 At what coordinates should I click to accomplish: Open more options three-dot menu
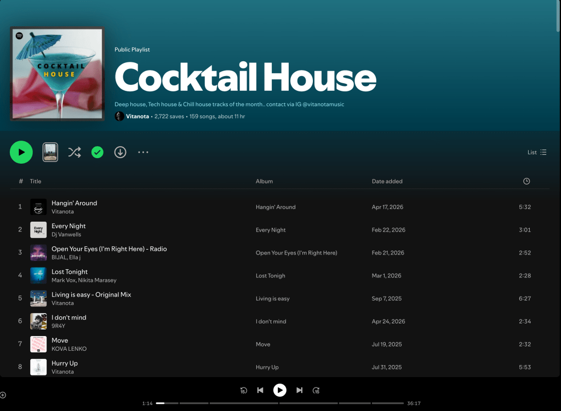143,152
